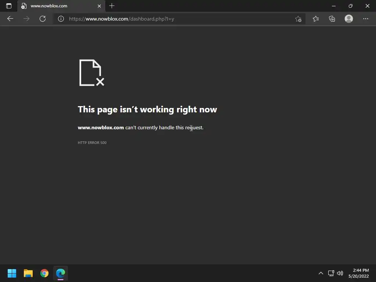Screen dimensions: 376x282
Task: Open Settings and more ellipsis menu
Action: point(365,19)
